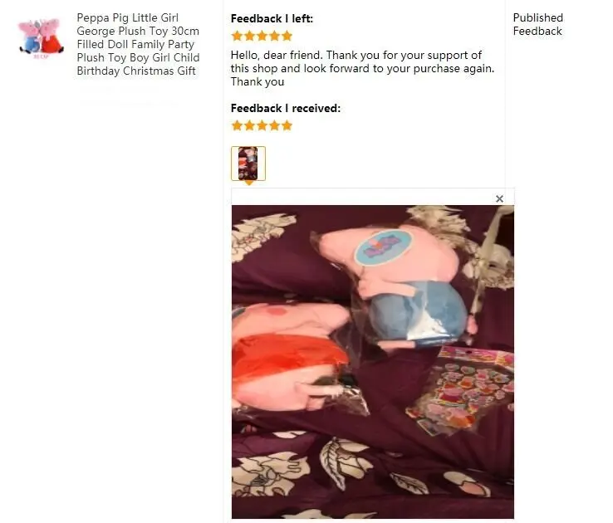The image size is (613, 523).
Task: Click the Published Feedback status text
Action: pyautogui.click(x=538, y=24)
